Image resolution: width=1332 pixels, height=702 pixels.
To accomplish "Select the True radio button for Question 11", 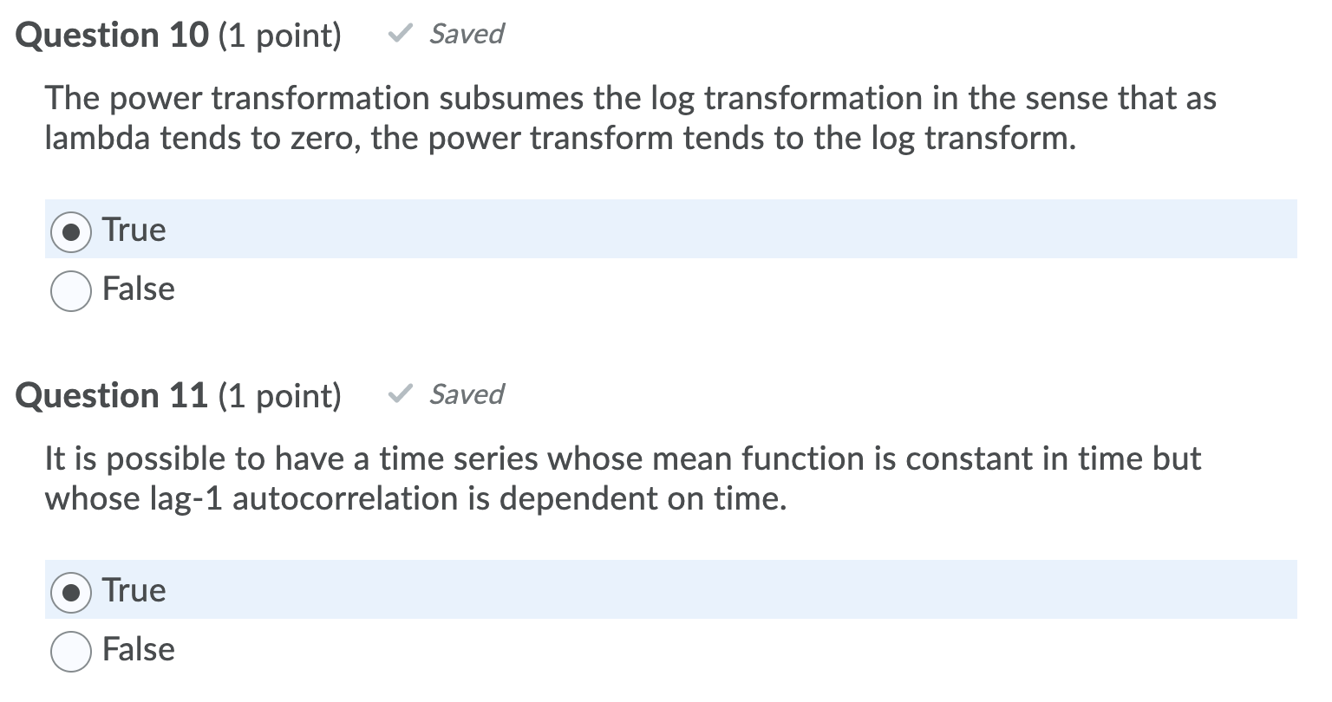I will [70, 592].
